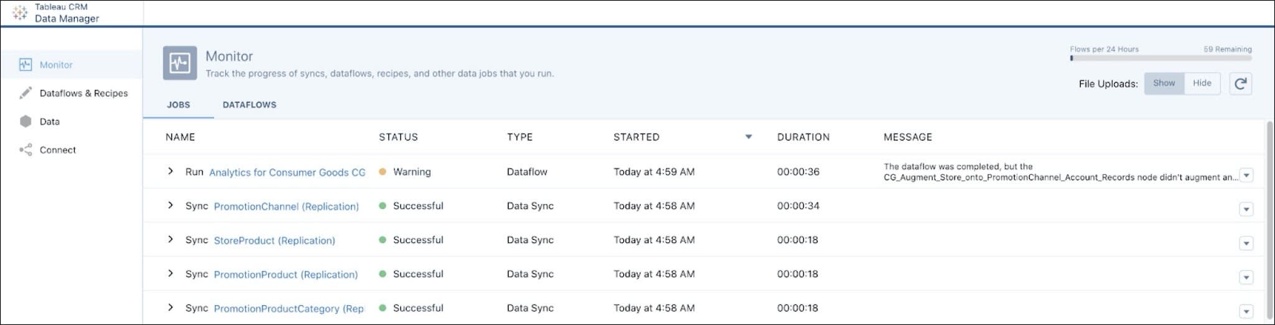Open Dataflows & Recipes in the sidebar
The image size is (1275, 325).
coord(71,93)
